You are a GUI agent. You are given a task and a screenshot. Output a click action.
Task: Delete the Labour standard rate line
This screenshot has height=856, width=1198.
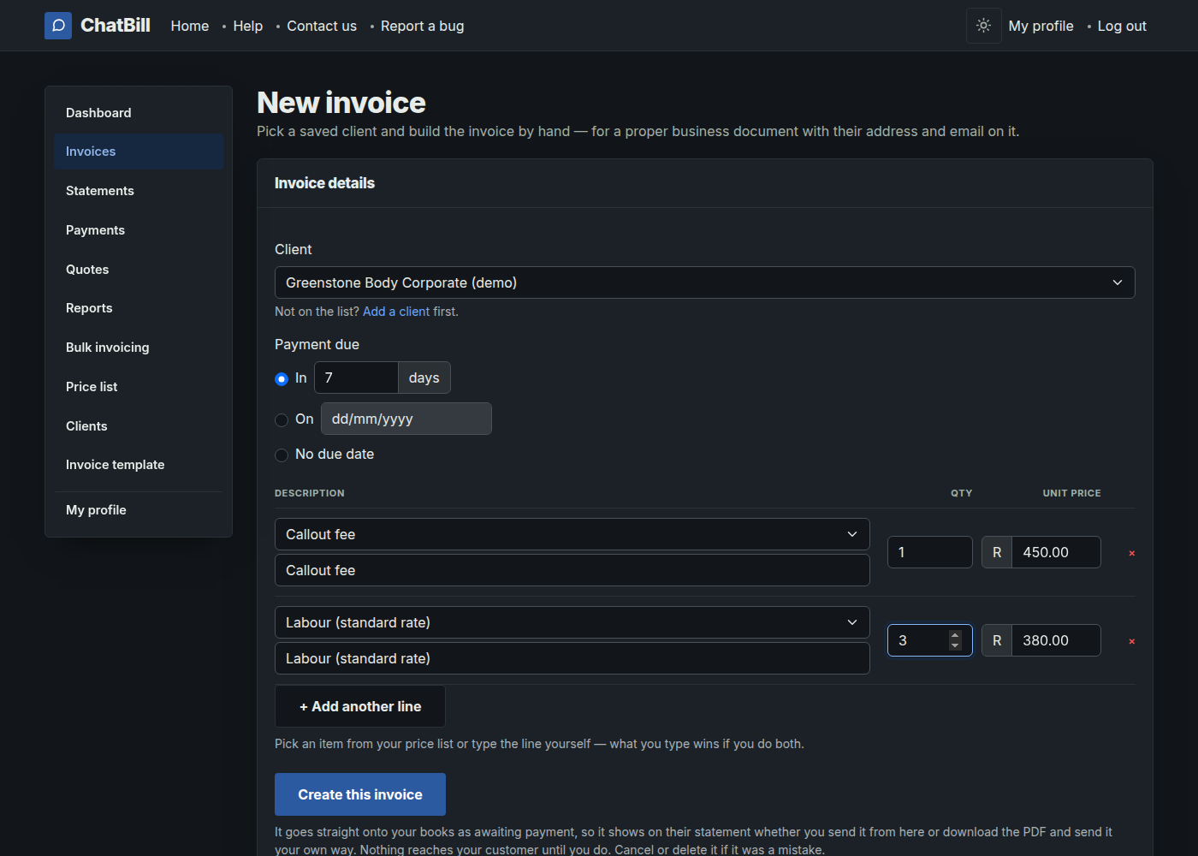[1131, 641]
